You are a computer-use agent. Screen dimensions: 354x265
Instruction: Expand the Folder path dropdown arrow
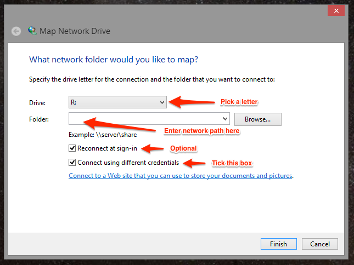(x=226, y=119)
